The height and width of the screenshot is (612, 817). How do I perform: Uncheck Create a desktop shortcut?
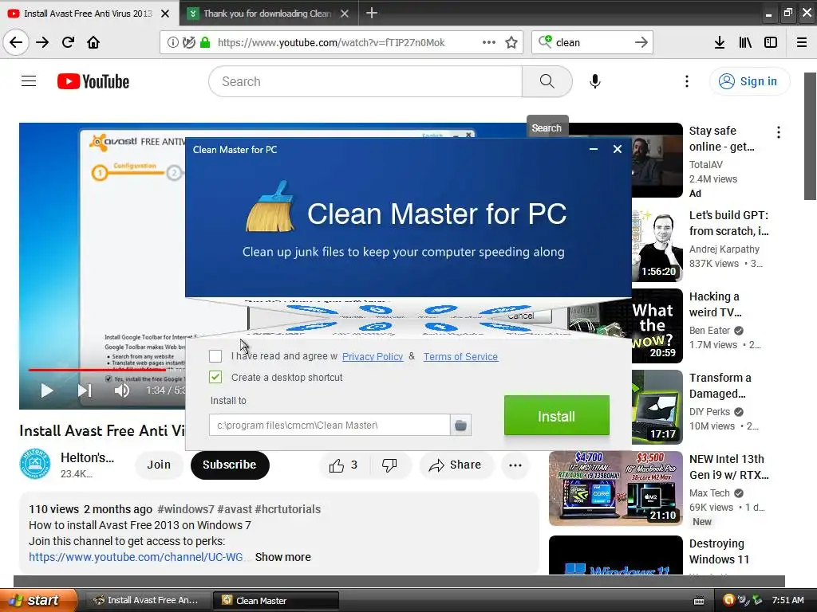point(215,377)
